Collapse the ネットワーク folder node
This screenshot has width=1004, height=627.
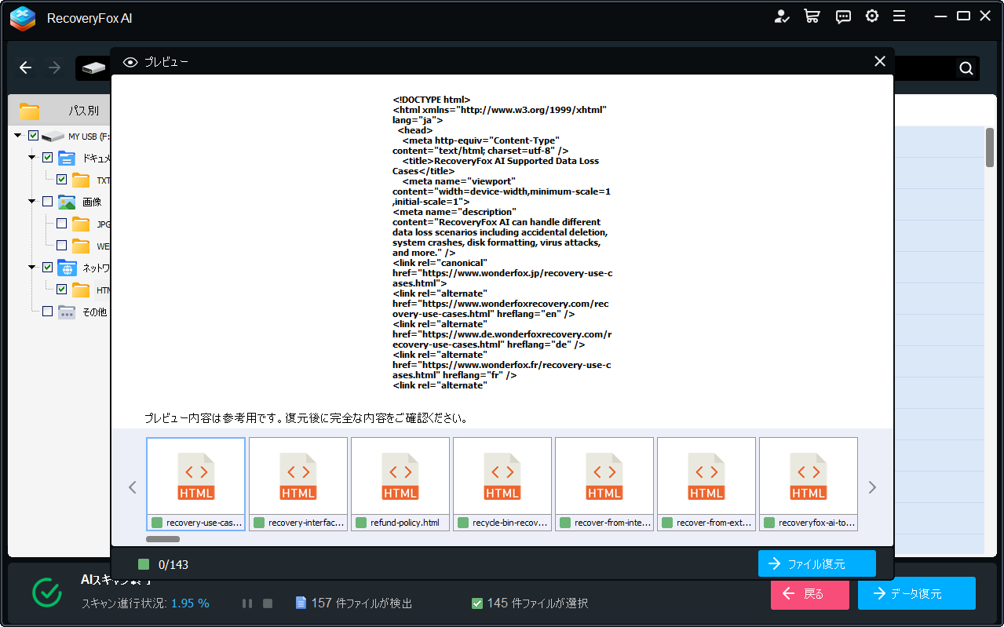click(32, 268)
